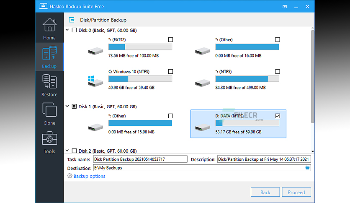
Task: Click the text '84.38 MB free of 499.00 MB'
Action: 240,88
